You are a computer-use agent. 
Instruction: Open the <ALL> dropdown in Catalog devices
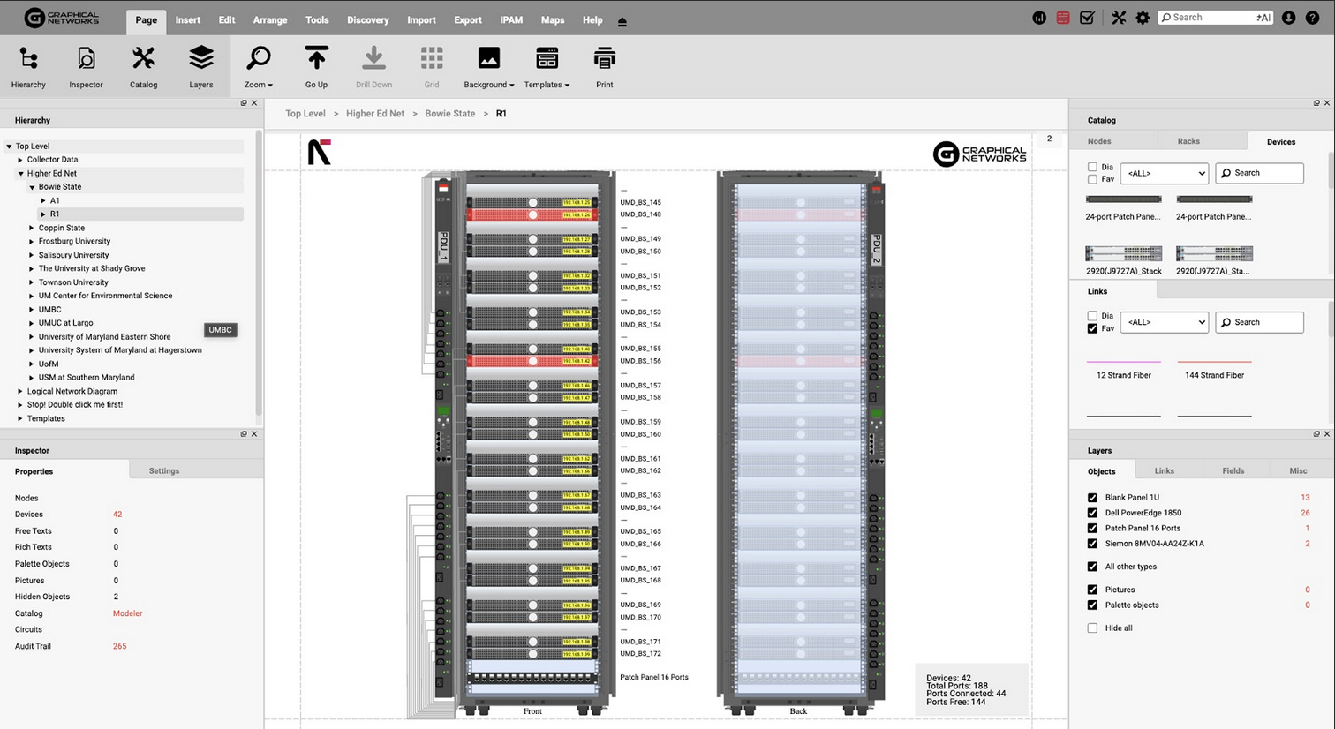(x=1164, y=173)
